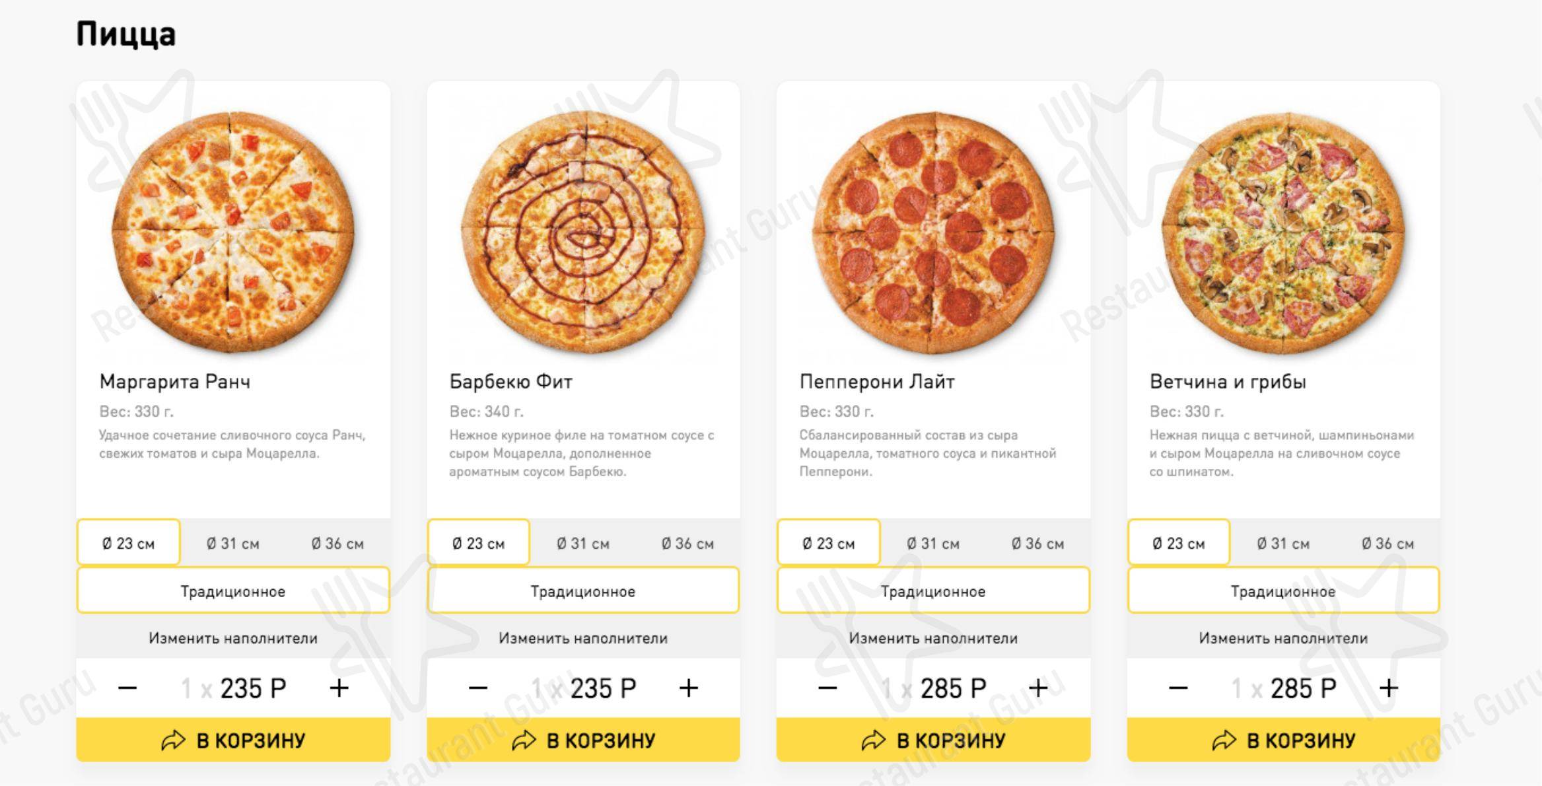This screenshot has width=1542, height=786.
Task: Choose 36 см size for Барбекю Фит
Action: tap(687, 544)
